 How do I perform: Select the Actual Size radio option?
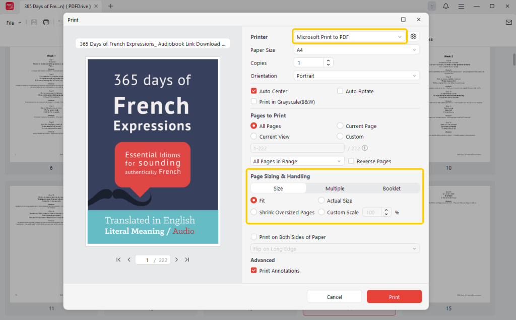coord(321,200)
